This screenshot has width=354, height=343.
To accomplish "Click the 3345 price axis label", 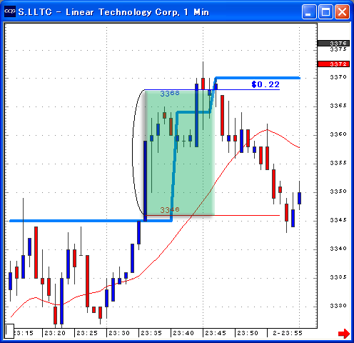I will [338, 220].
